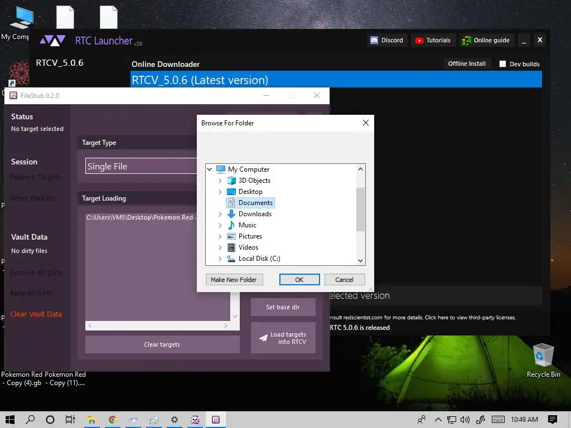Expand the Desktop folder node
The width and height of the screenshot is (571, 428).
click(x=220, y=192)
